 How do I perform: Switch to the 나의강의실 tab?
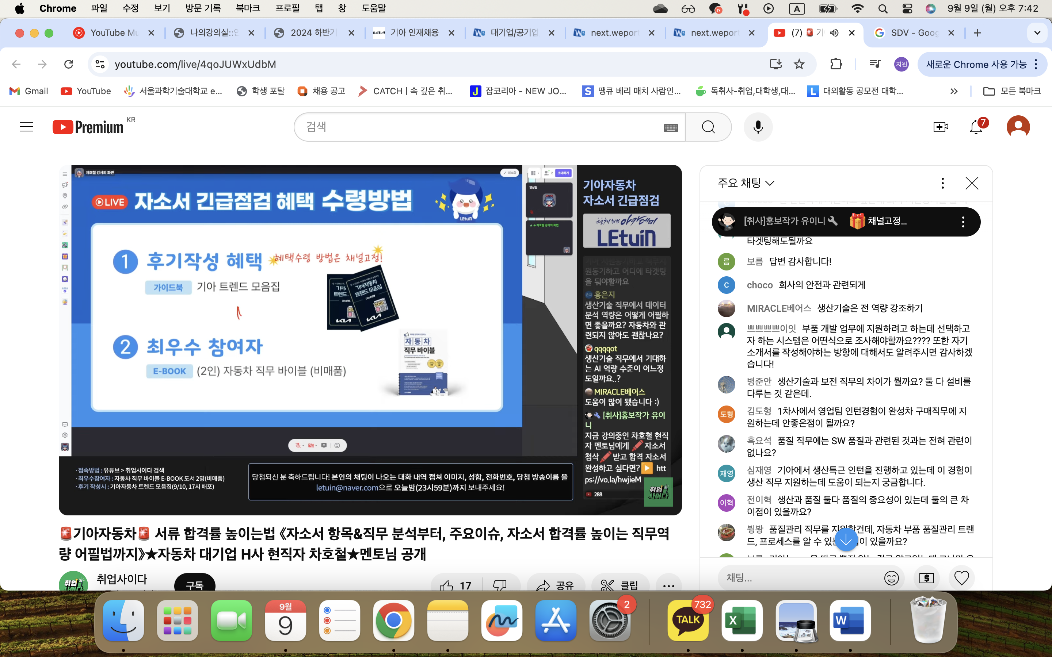214,33
